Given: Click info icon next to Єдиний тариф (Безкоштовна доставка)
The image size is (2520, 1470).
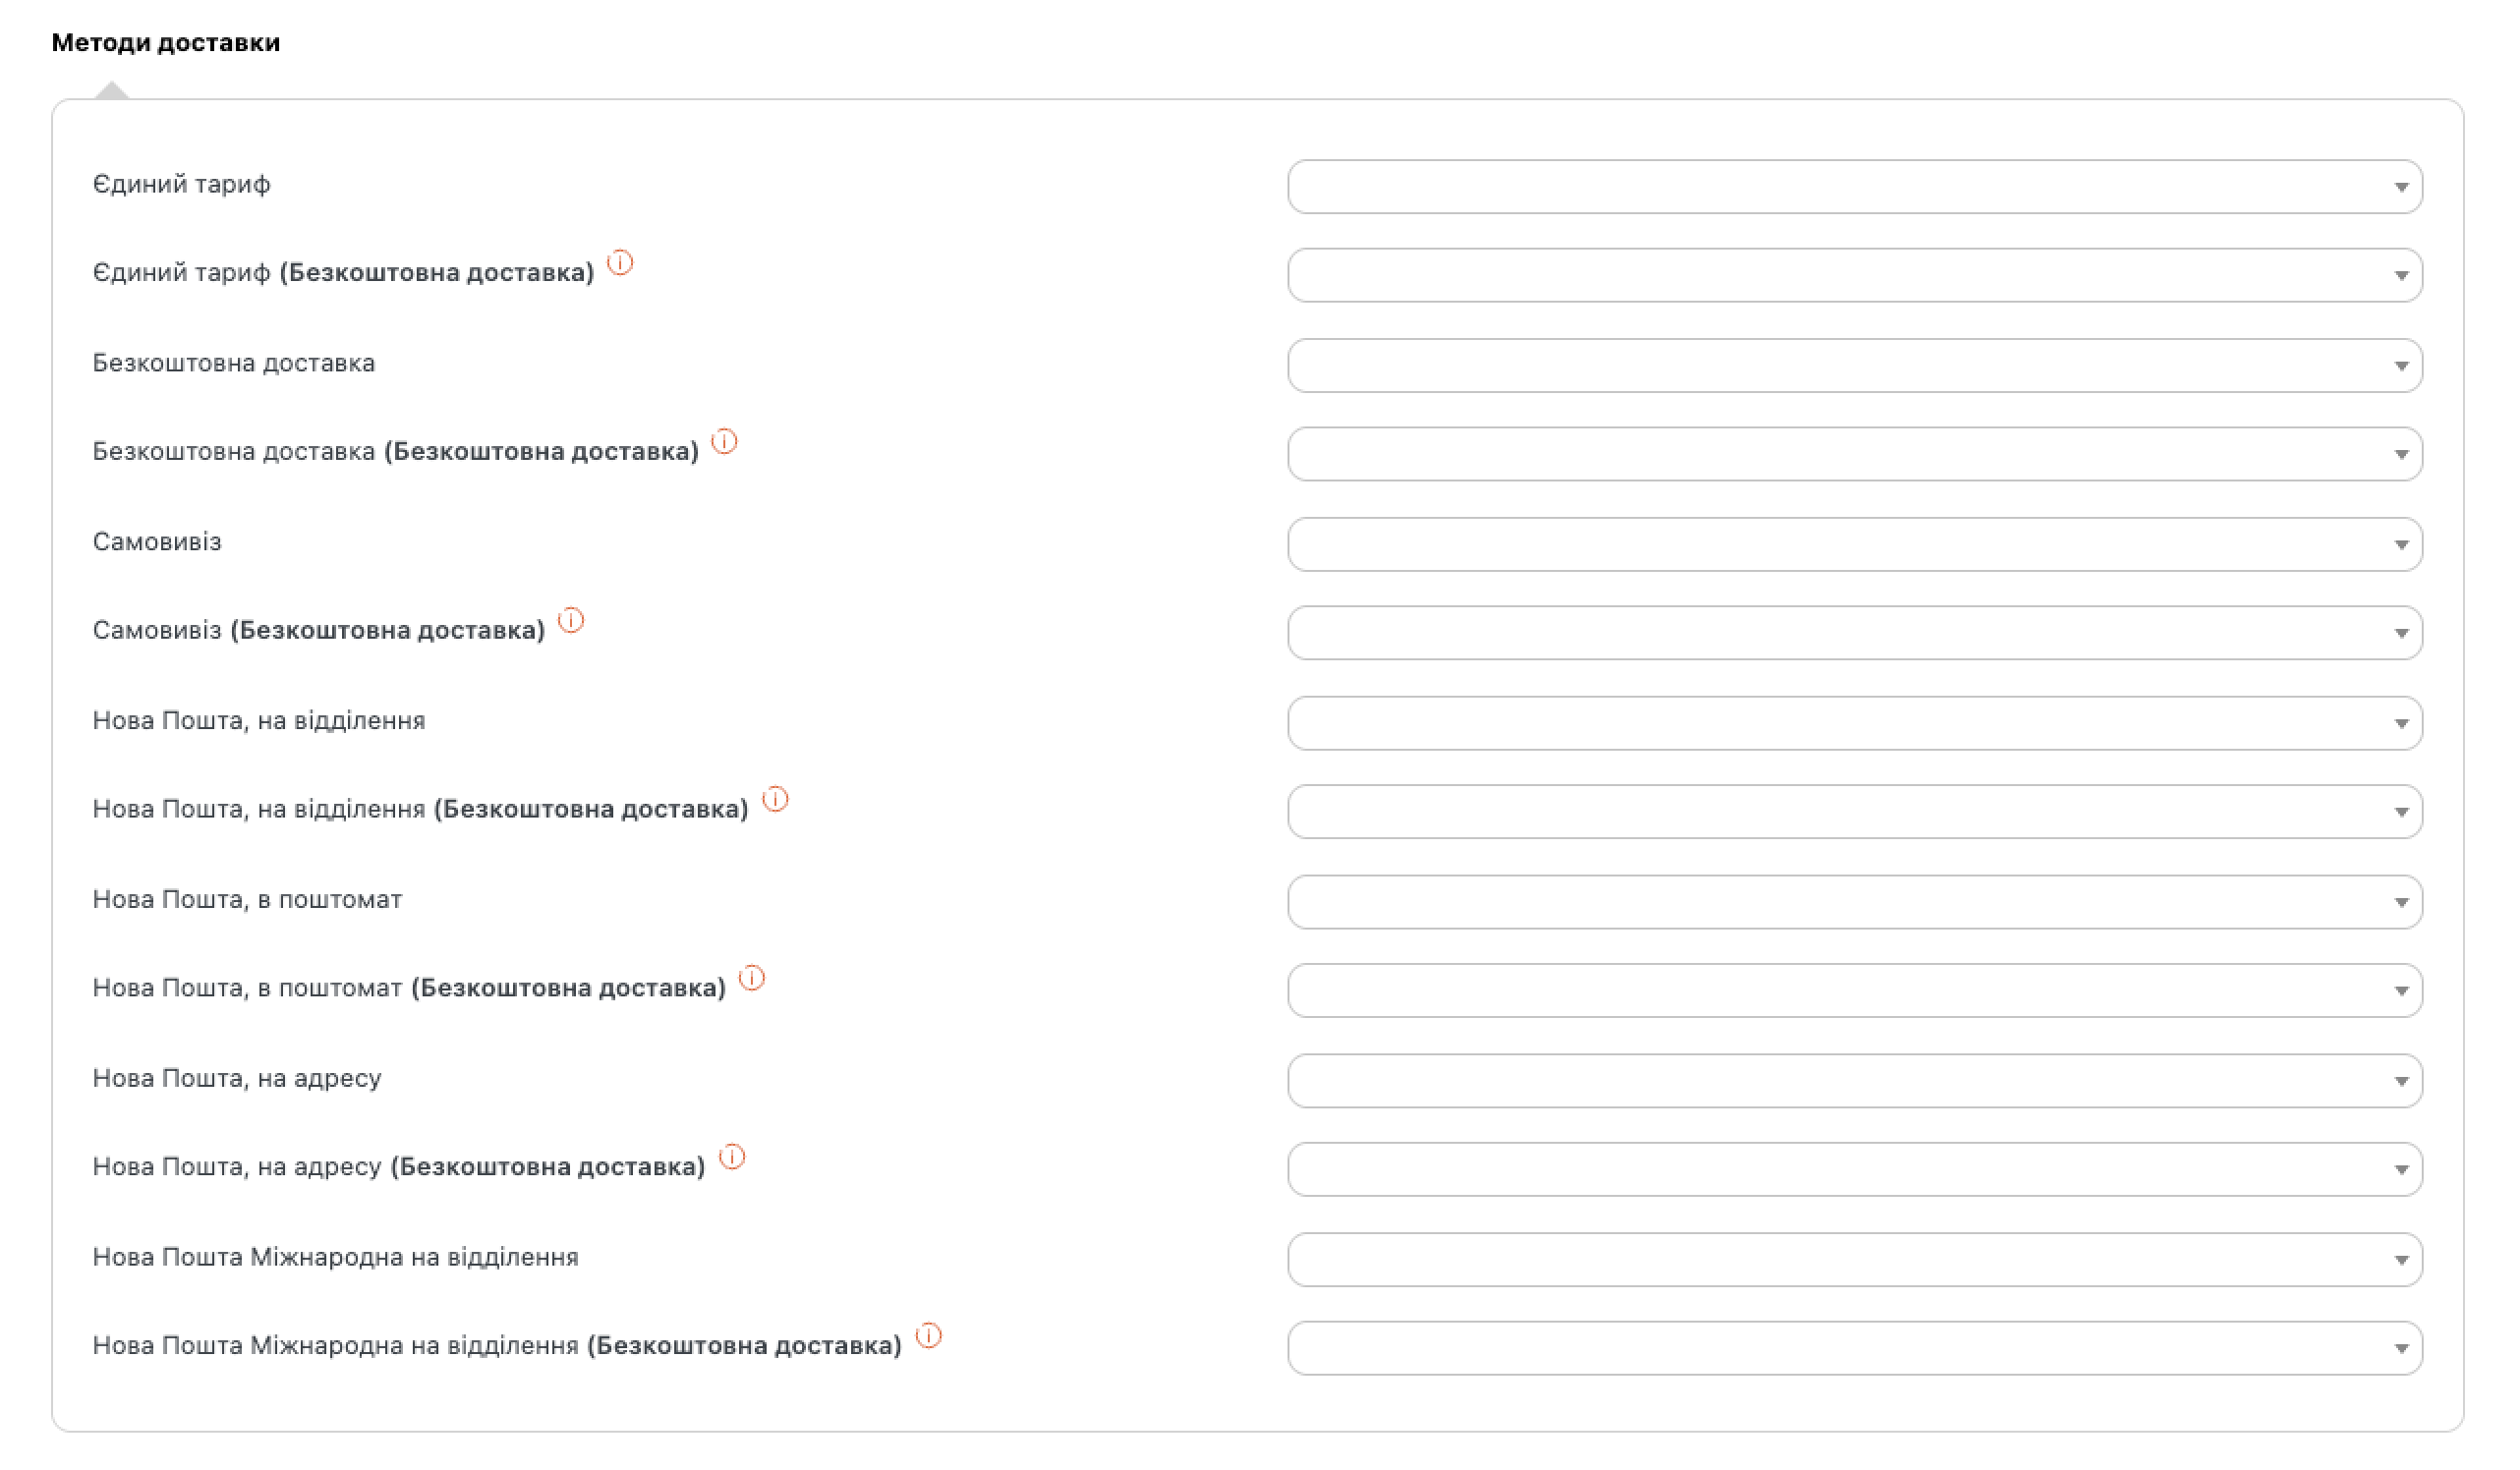Looking at the screenshot, I should click(x=620, y=263).
